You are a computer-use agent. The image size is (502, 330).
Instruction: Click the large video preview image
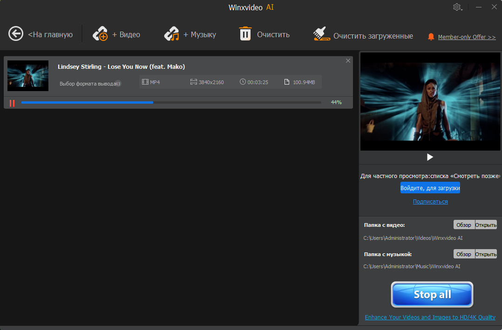[x=430, y=102]
